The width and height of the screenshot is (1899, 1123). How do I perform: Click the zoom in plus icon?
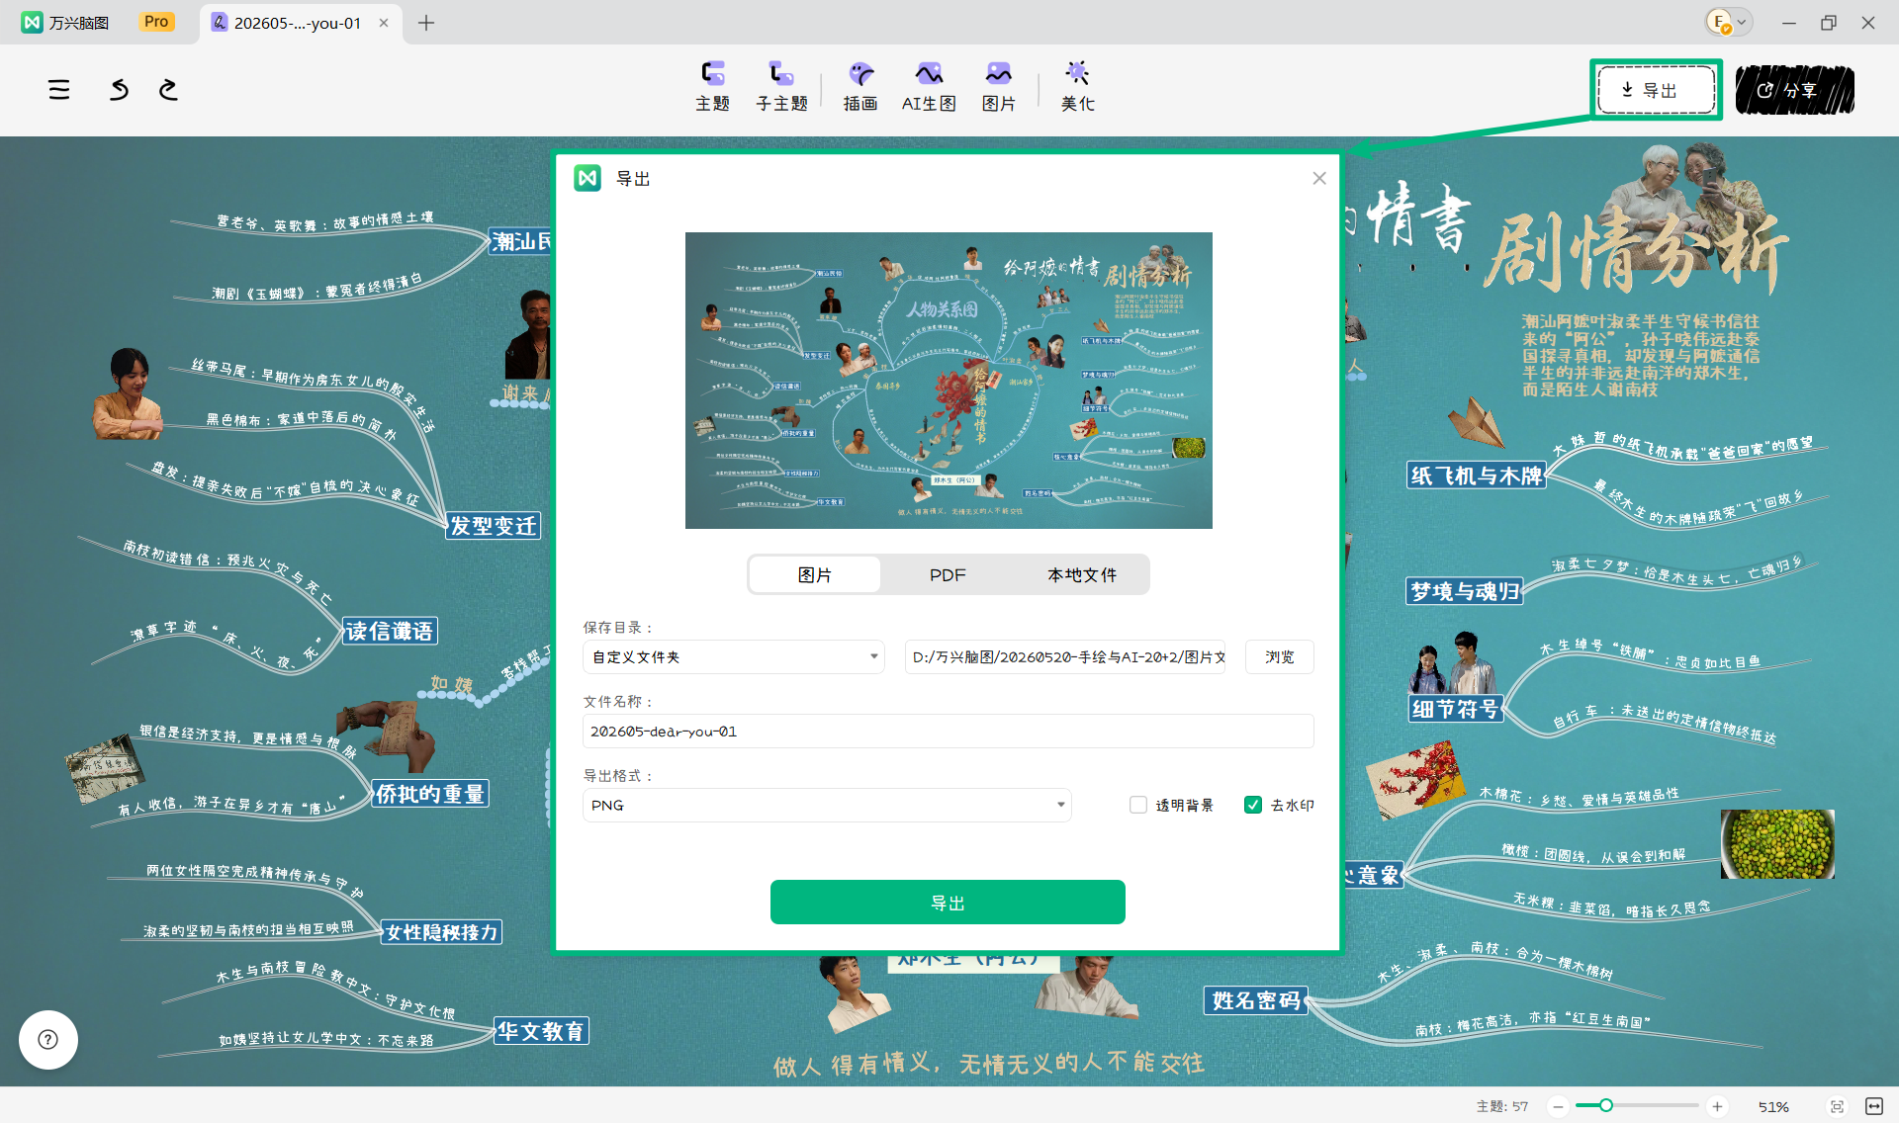(1717, 1106)
